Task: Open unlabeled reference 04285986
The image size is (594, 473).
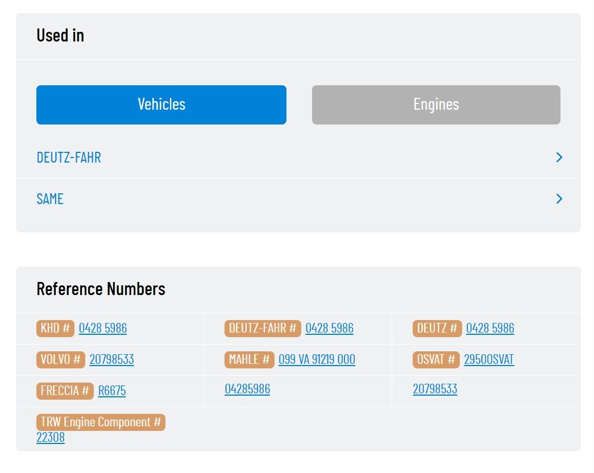Action: 247,389
